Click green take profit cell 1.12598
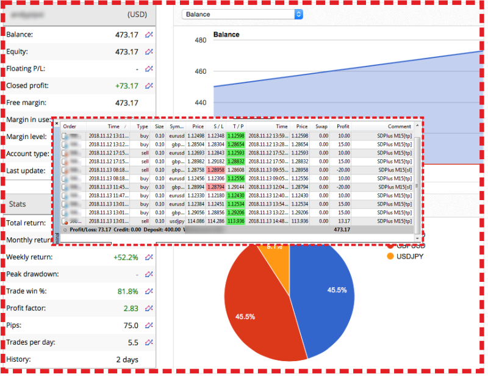Image resolution: width=488 pixels, height=377 pixels. [x=236, y=136]
